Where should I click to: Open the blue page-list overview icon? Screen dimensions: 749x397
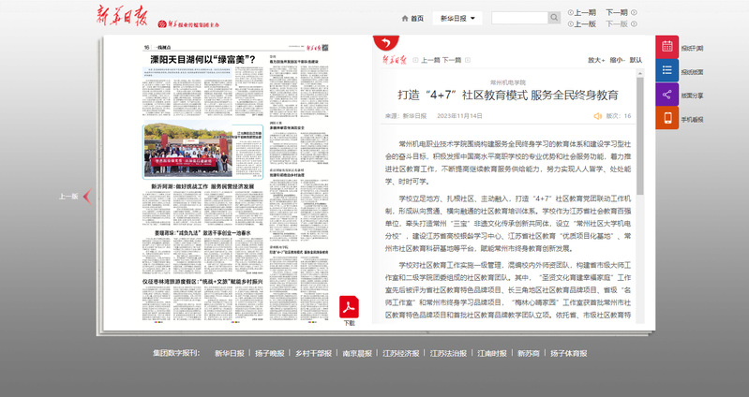[667, 71]
